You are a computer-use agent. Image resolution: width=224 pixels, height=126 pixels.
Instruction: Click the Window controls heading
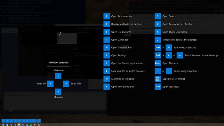[x=58, y=62]
